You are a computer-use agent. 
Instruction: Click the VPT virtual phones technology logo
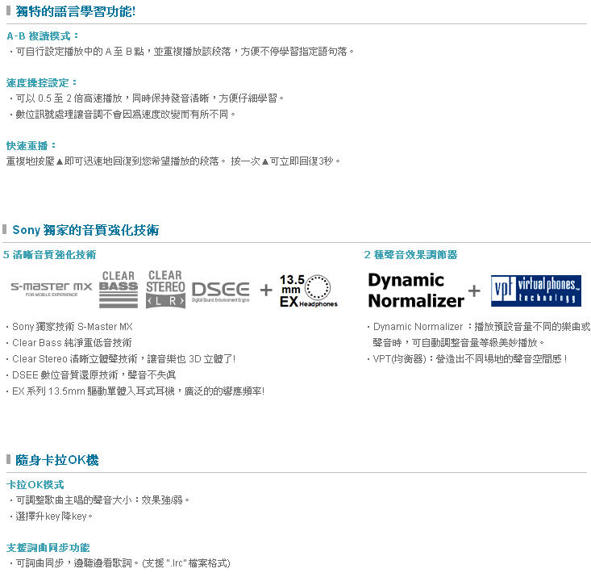(x=536, y=291)
